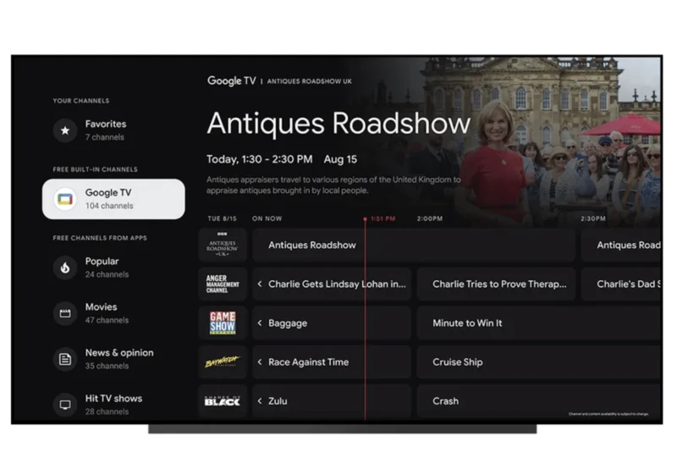Click the Antiques appraisers program description
Image resolution: width=677 pixels, height=474 pixels.
(333, 185)
